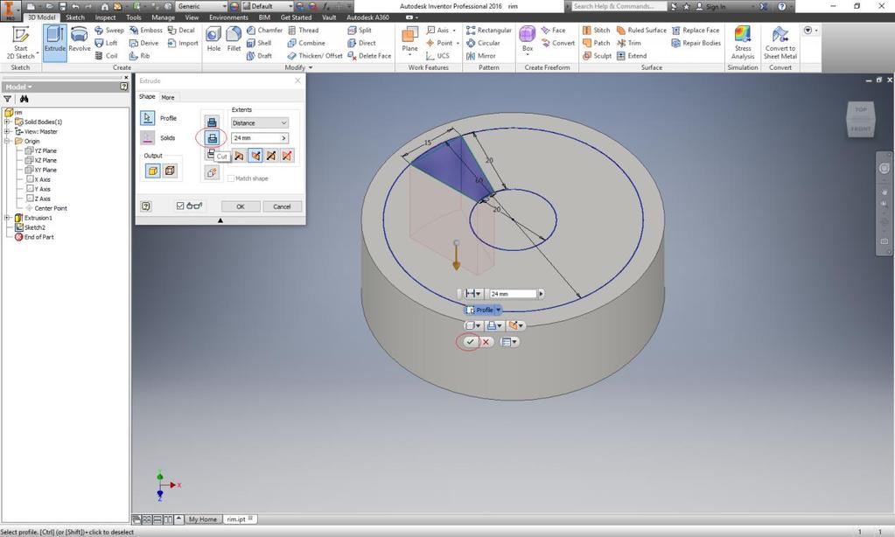The width and height of the screenshot is (895, 537).
Task: Select the Symmetric extrude direction
Action: coord(271,155)
